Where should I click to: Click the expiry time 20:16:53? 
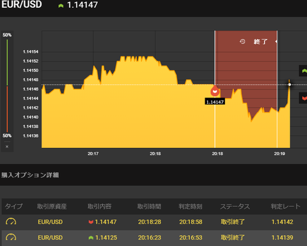(191, 238)
